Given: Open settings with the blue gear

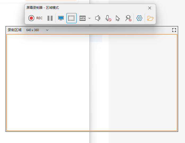Looking at the screenshot, I should [x=139, y=18].
